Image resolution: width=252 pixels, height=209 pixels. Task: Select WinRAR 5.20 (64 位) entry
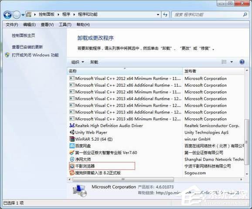94,139
